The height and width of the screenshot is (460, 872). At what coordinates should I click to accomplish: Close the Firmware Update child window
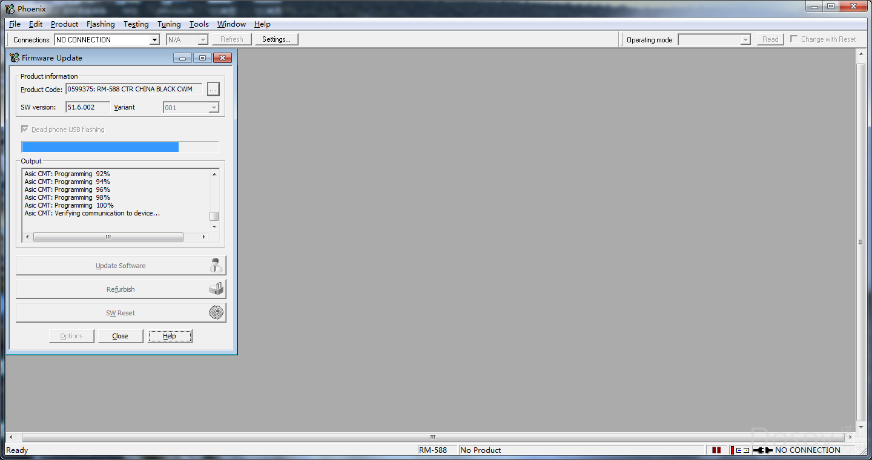(222, 57)
